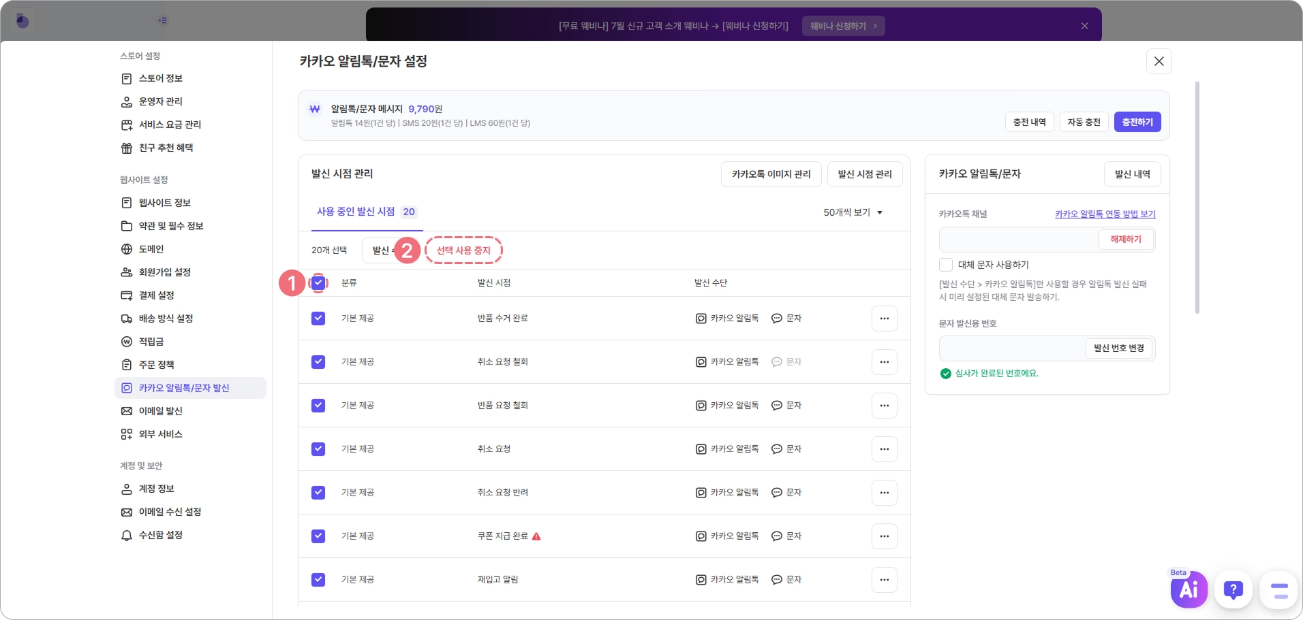Image resolution: width=1303 pixels, height=620 pixels.
Task: Toggle the select-all checkbox in table header
Action: click(x=318, y=282)
